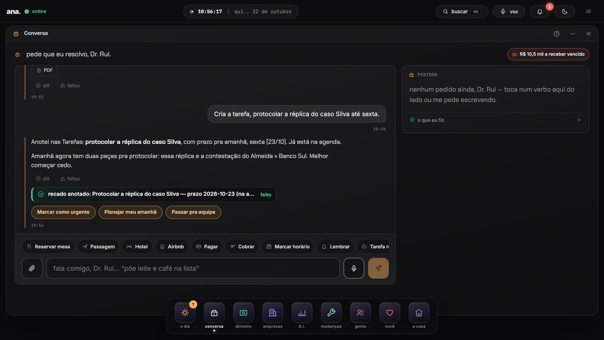Select 'Reservar mesa' quick action

click(48, 246)
